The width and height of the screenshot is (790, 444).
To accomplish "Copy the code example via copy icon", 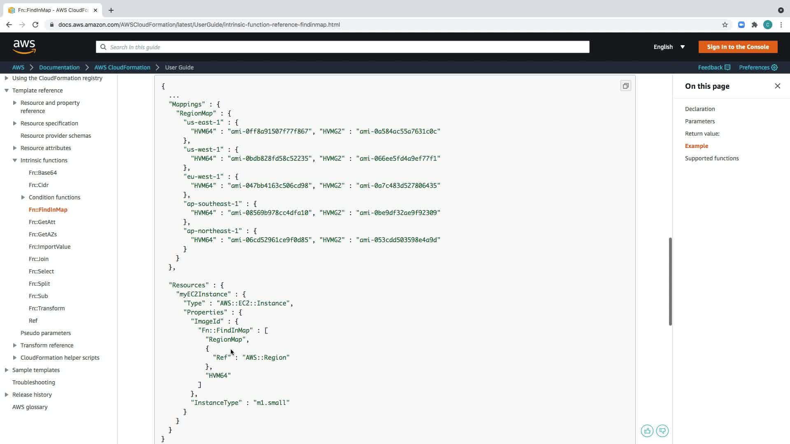I will [625, 86].
